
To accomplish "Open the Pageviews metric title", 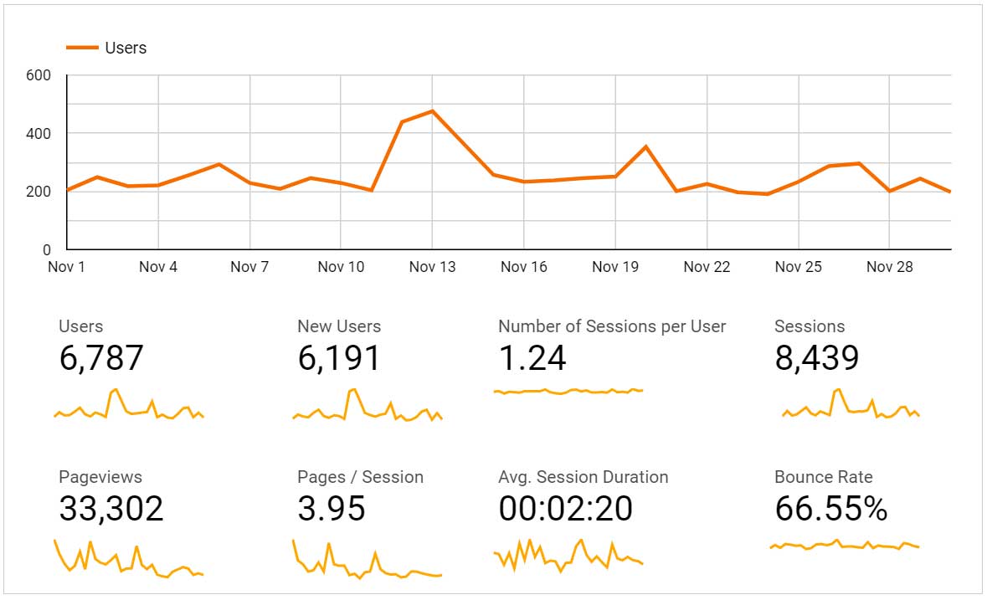I will [x=100, y=477].
